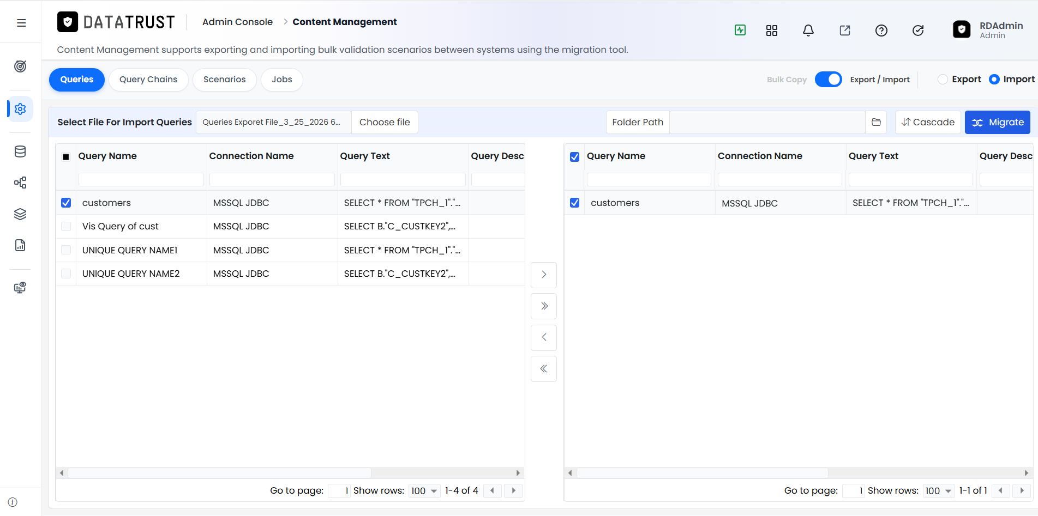Move selected queries left with single arrow

[544, 337]
